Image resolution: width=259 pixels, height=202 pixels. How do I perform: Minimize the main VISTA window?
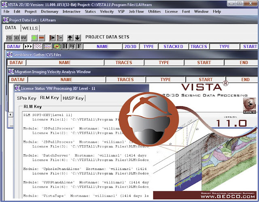(x=231, y=3)
